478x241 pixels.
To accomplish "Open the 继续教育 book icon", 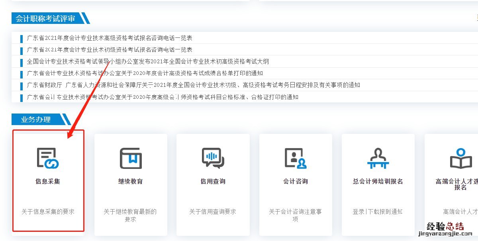I will 131,158.
